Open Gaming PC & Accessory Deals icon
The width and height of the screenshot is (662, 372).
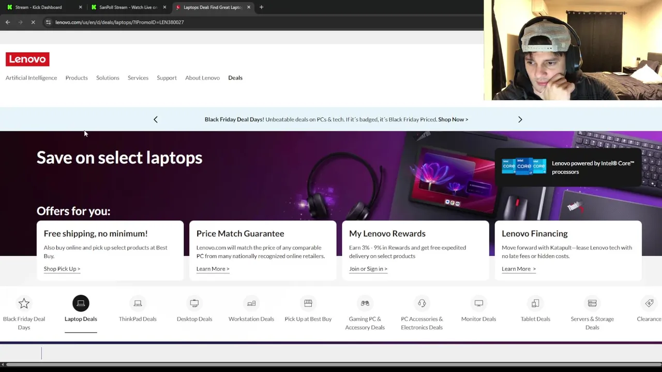click(x=365, y=303)
